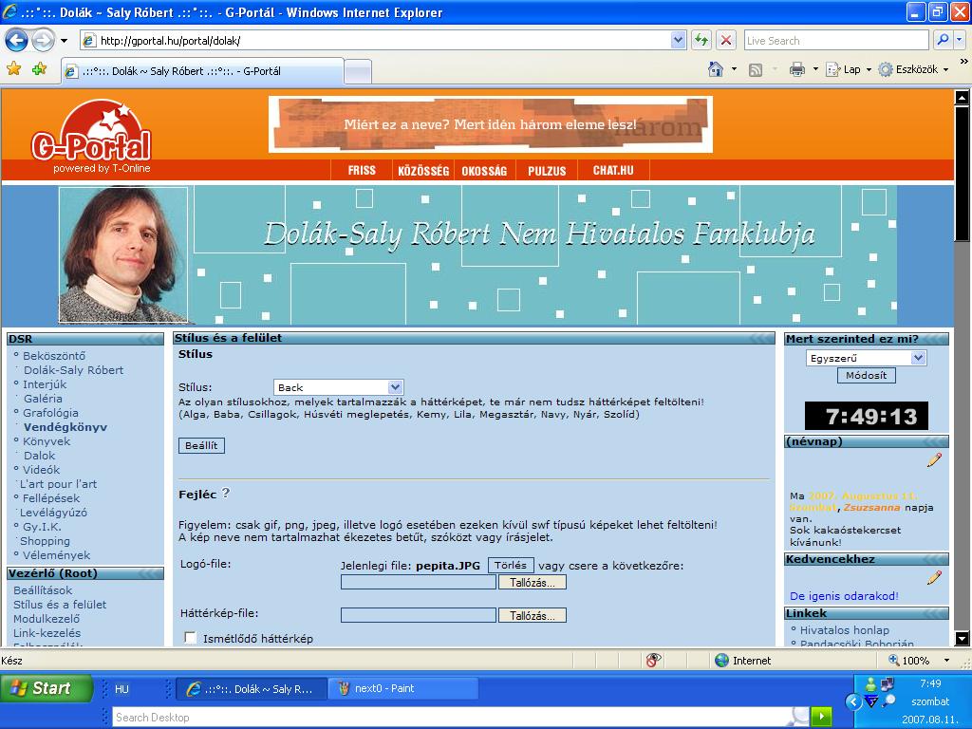Click the Törlés button for pepita.JPG
Screen dimensions: 972x729
(511, 566)
